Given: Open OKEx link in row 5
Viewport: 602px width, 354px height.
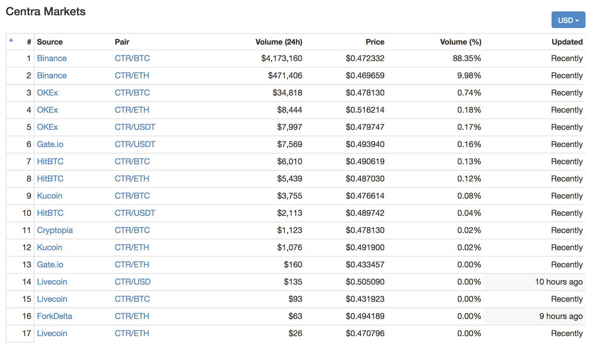Looking at the screenshot, I should pos(47,127).
